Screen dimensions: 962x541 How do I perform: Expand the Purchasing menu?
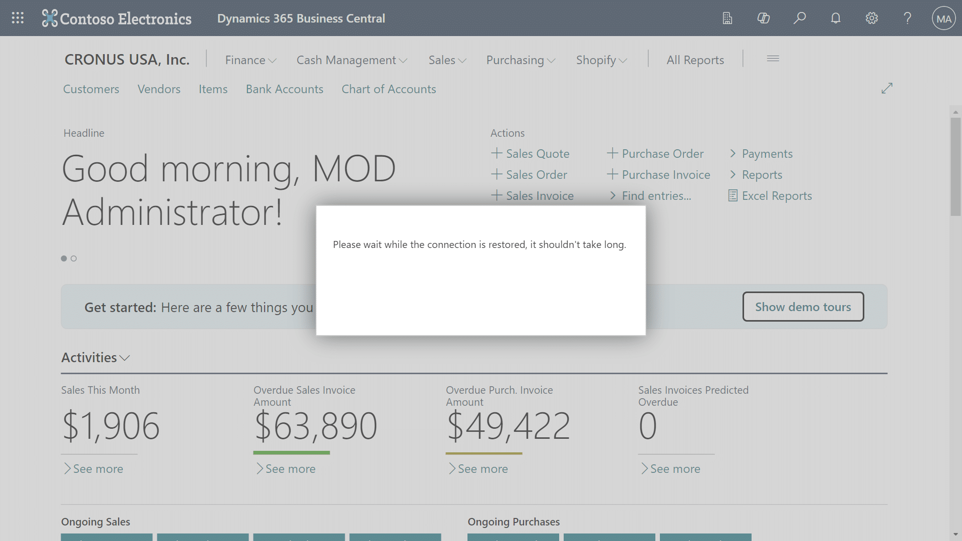click(521, 60)
